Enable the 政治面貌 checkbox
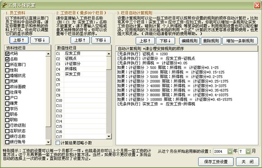Screen dimensions: 262x168 tap(7, 86)
